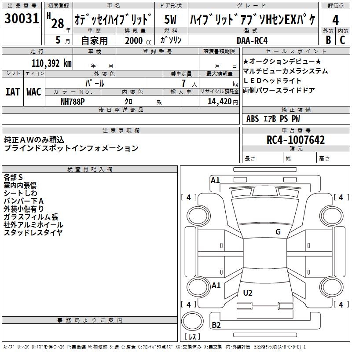Click the 事務局よりご案内 header
The width and height of the screenshot is (352, 352).
click(90, 320)
